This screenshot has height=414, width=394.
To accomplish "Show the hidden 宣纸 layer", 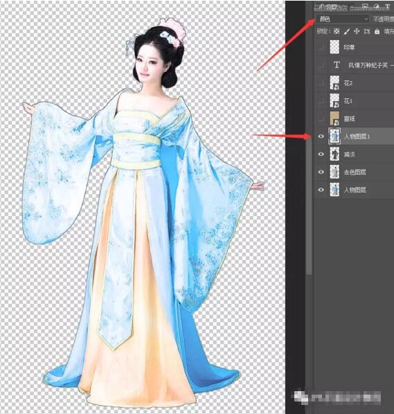I will (321, 118).
